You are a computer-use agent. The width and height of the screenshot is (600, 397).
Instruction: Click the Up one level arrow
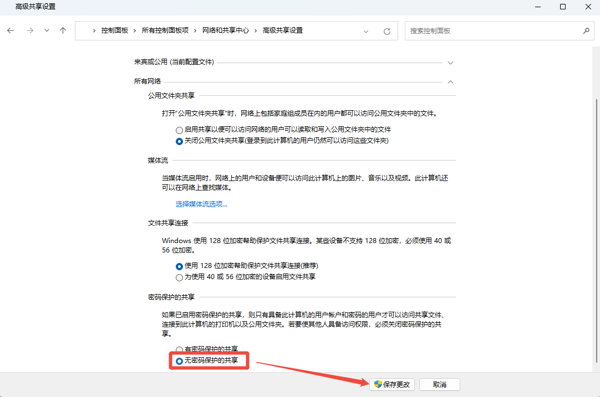pyautogui.click(x=63, y=31)
